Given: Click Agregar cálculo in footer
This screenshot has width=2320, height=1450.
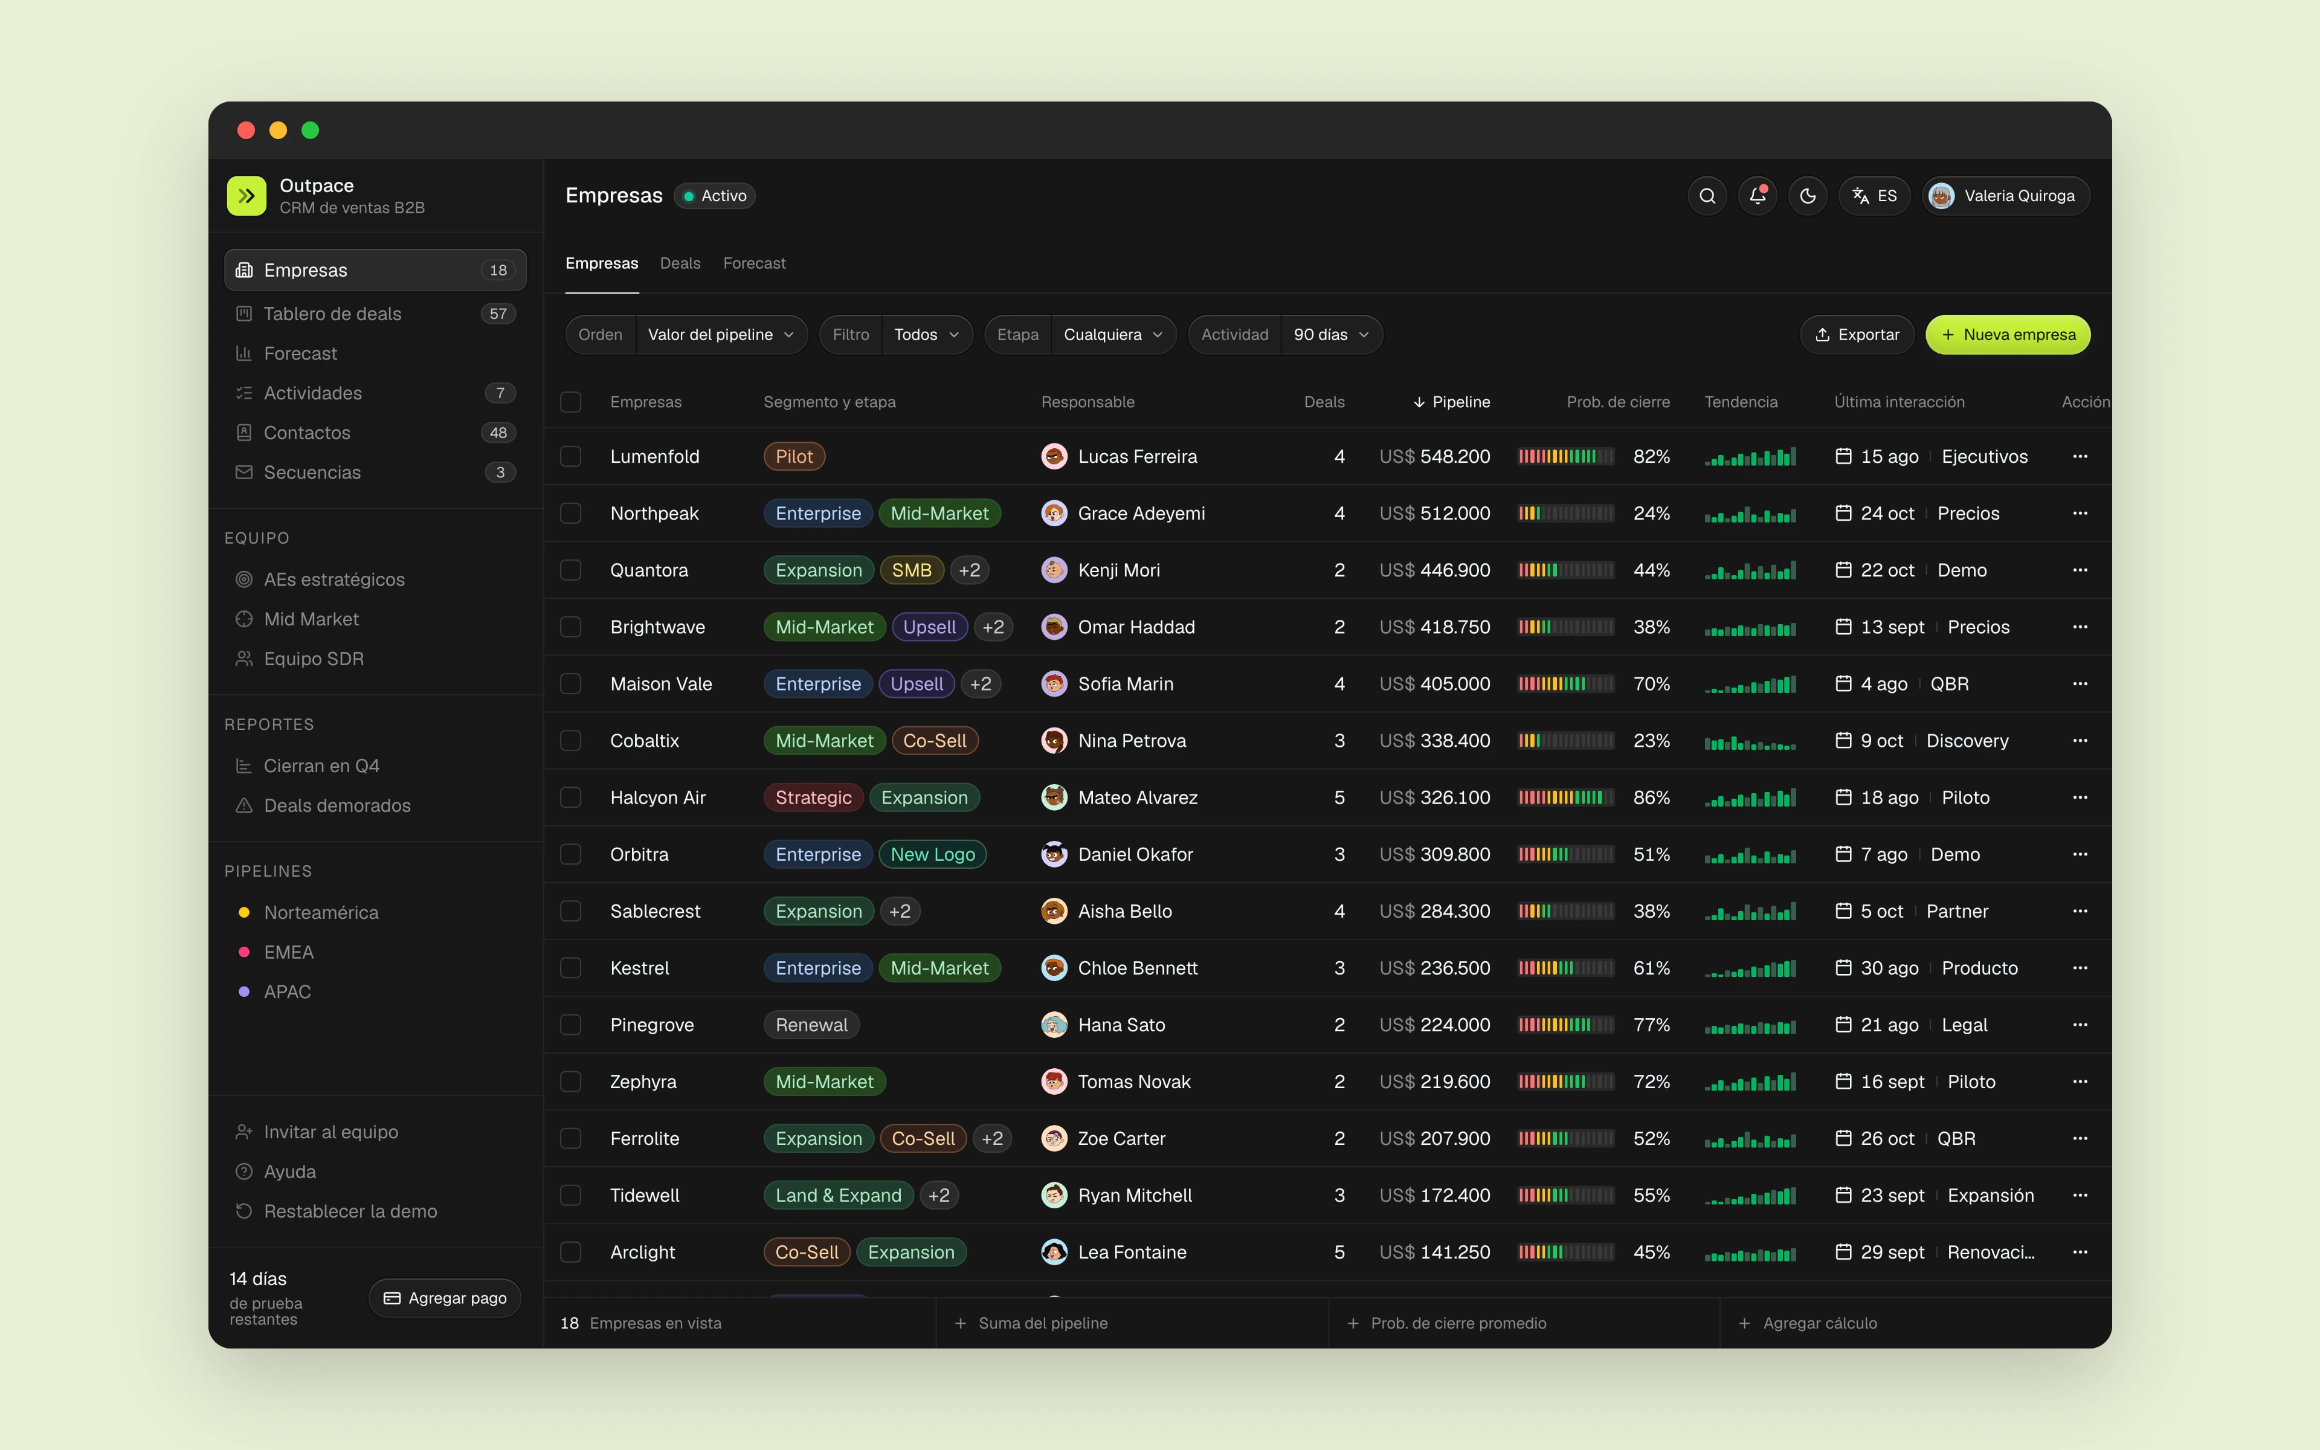Looking at the screenshot, I should (1809, 1323).
